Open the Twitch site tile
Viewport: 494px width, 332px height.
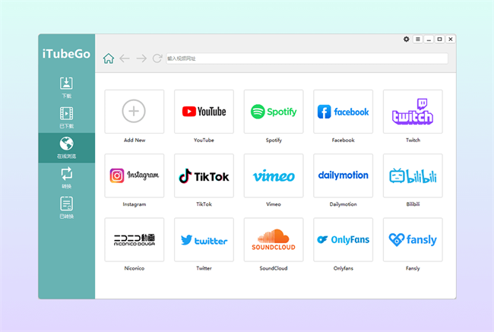tap(413, 112)
